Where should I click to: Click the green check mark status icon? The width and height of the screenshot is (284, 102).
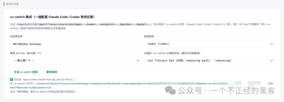(12, 79)
